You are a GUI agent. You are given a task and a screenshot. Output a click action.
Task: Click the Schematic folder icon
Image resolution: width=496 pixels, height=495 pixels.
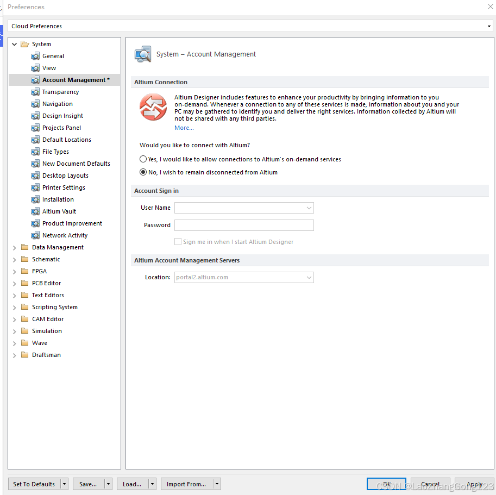(x=24, y=259)
